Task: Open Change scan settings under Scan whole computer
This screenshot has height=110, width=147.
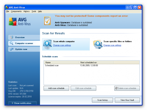Action: (x=62, y=45)
